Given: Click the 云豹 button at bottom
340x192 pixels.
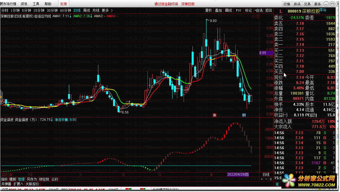Looking at the screenshot, I should [54, 179].
